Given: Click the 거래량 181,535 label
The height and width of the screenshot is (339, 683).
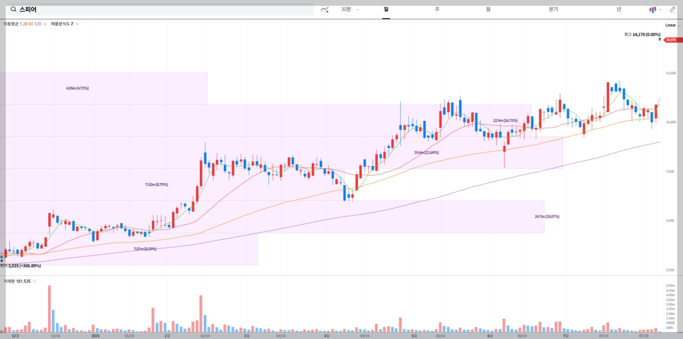Looking at the screenshot, I should [17, 281].
